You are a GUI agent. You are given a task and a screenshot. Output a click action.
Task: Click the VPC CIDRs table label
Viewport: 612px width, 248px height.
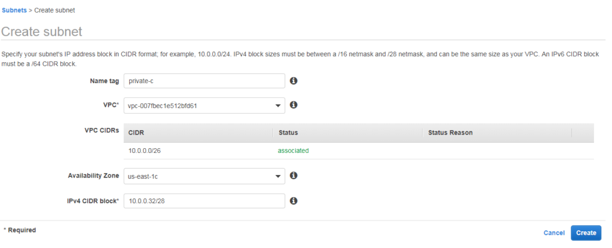coord(102,131)
